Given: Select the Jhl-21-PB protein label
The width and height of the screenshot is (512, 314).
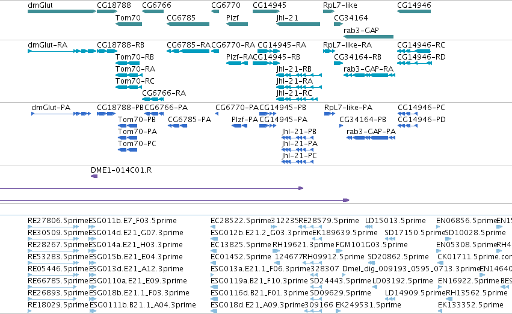Looking at the screenshot, I should click(x=299, y=132).
